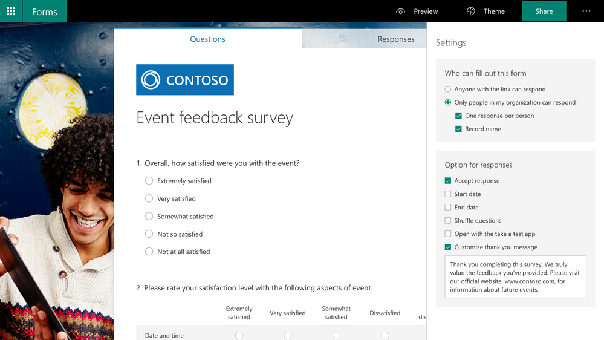Enable Shuffle questions checkbox
This screenshot has height=340, width=604.
(x=447, y=220)
